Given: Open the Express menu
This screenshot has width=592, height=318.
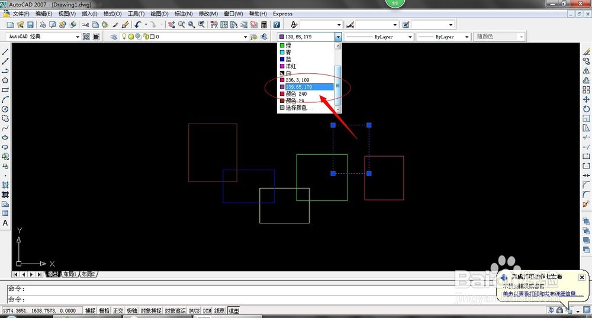Looking at the screenshot, I should (x=282, y=14).
